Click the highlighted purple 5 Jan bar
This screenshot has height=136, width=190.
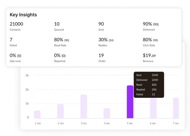(x=130, y=102)
